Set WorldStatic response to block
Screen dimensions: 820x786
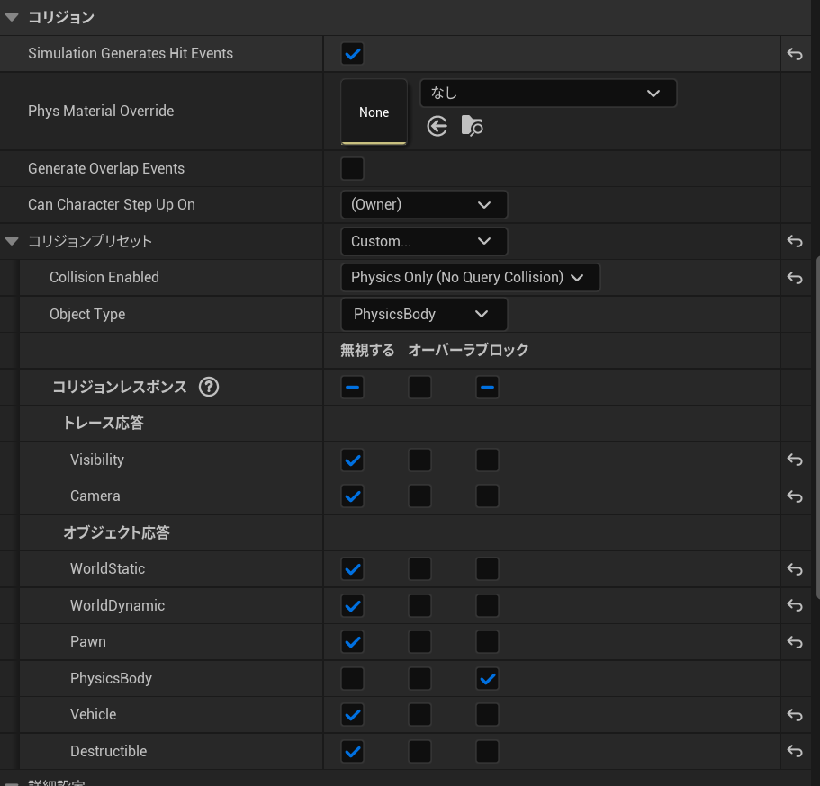(x=487, y=568)
